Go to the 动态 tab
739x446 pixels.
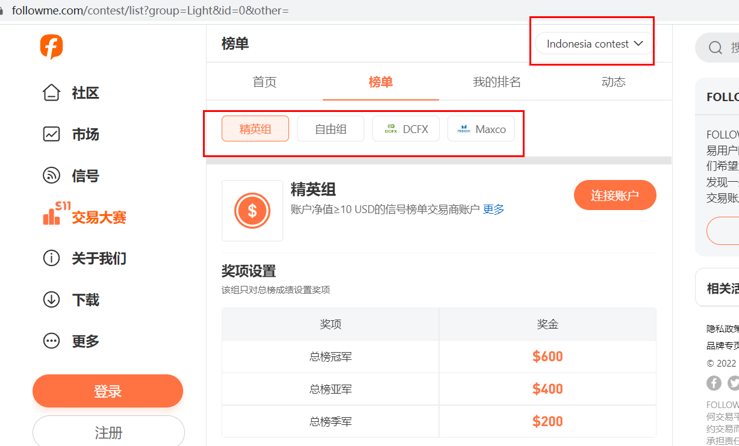pos(613,82)
